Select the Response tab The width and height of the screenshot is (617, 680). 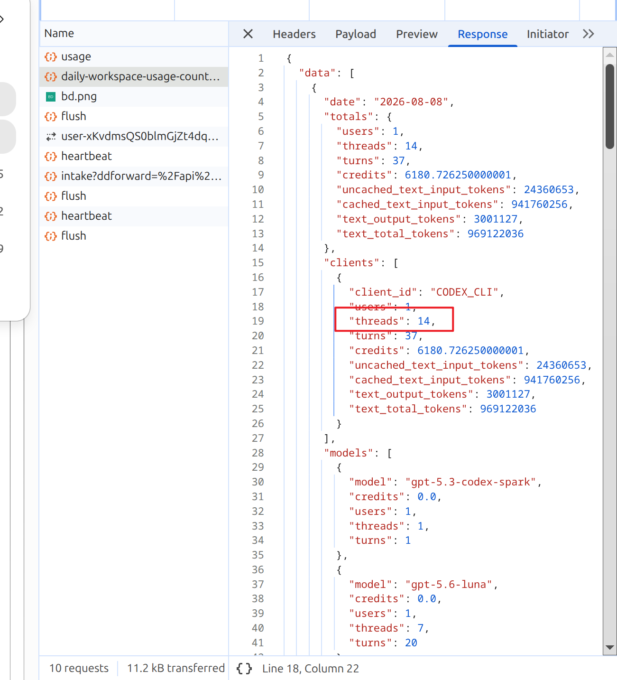(482, 34)
